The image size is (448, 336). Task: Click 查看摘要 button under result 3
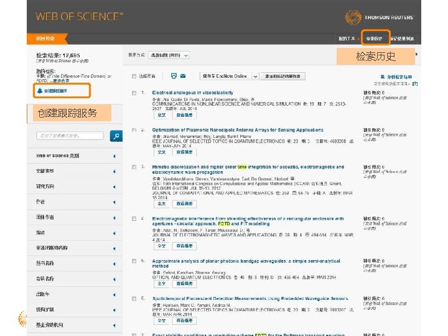tap(185, 203)
